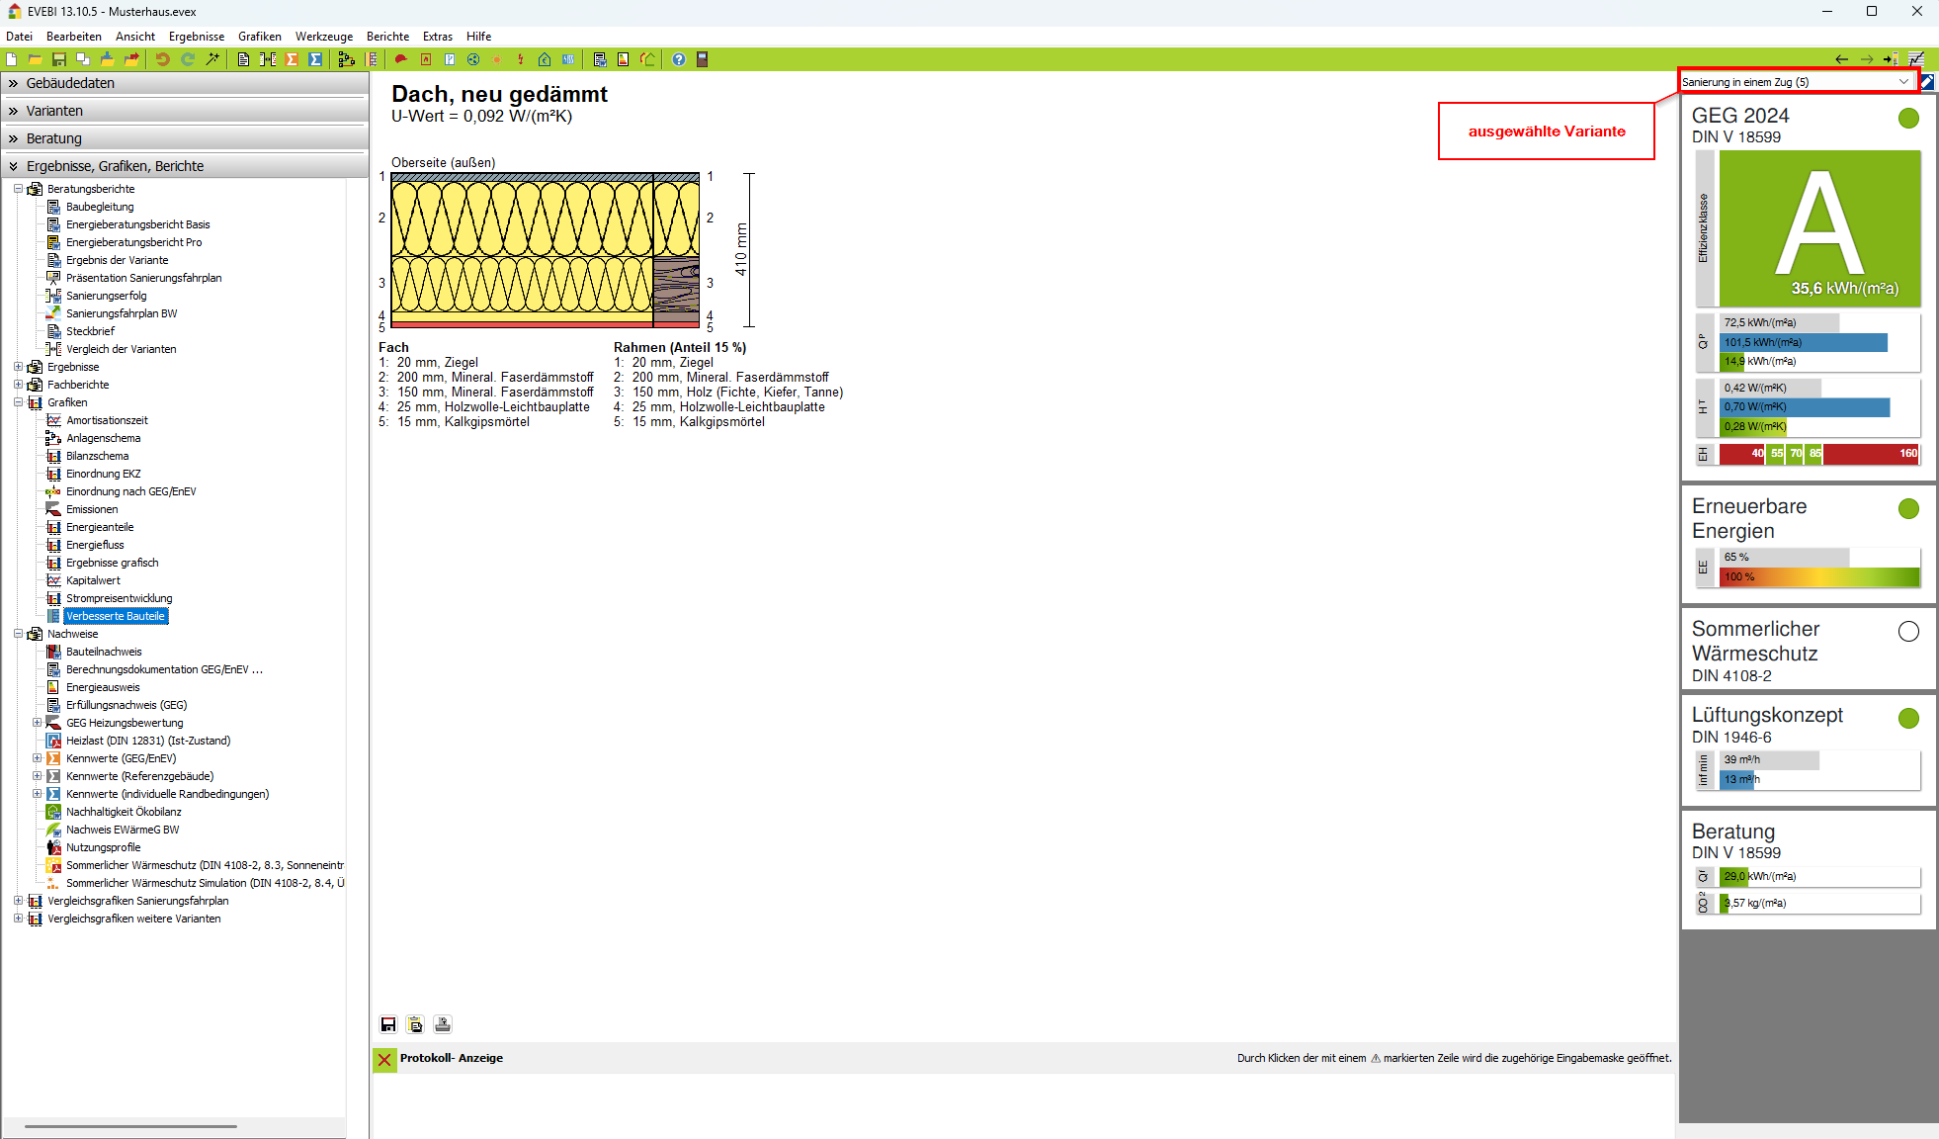
Task: Collapse the Grafiken tree node
Action: tap(18, 402)
